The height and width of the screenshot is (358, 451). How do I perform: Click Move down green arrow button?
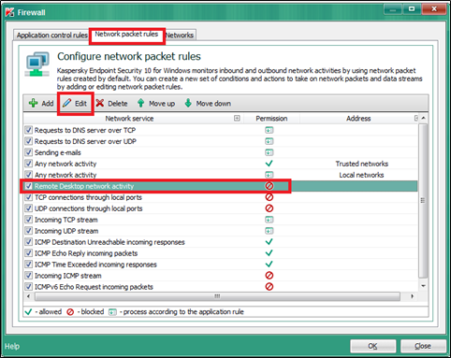tap(208, 104)
